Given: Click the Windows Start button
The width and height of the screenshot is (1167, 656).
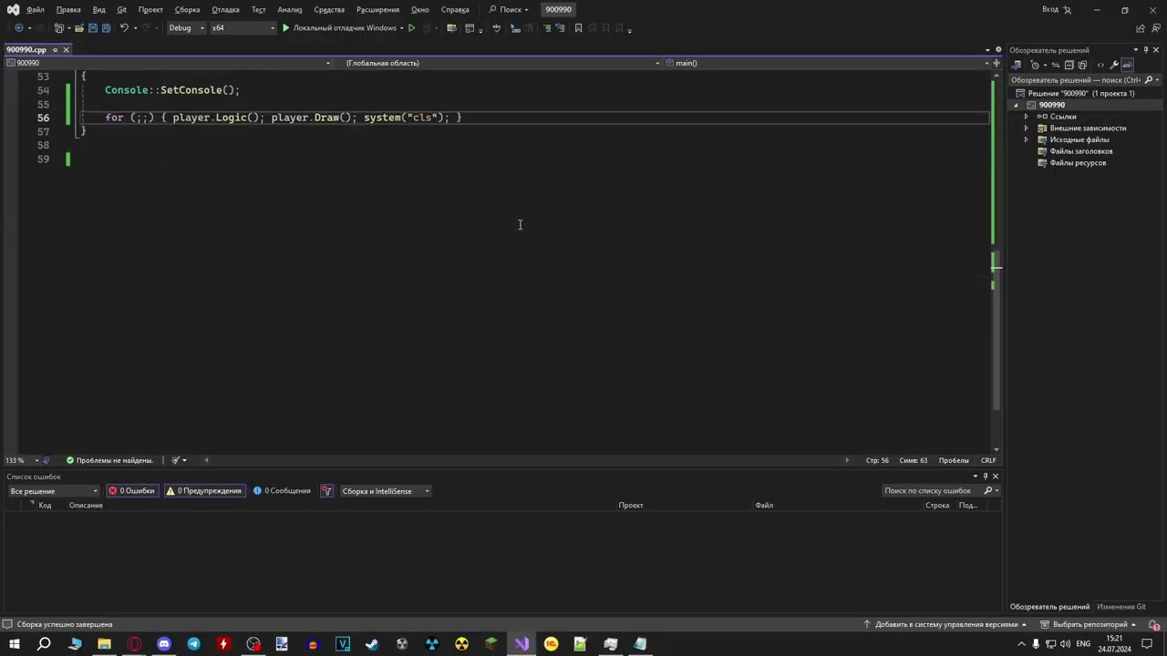Looking at the screenshot, I should click(14, 644).
